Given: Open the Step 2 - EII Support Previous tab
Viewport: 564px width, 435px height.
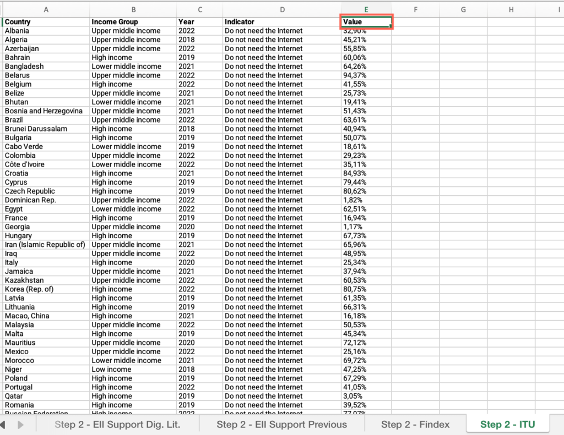Looking at the screenshot, I should coord(281,425).
